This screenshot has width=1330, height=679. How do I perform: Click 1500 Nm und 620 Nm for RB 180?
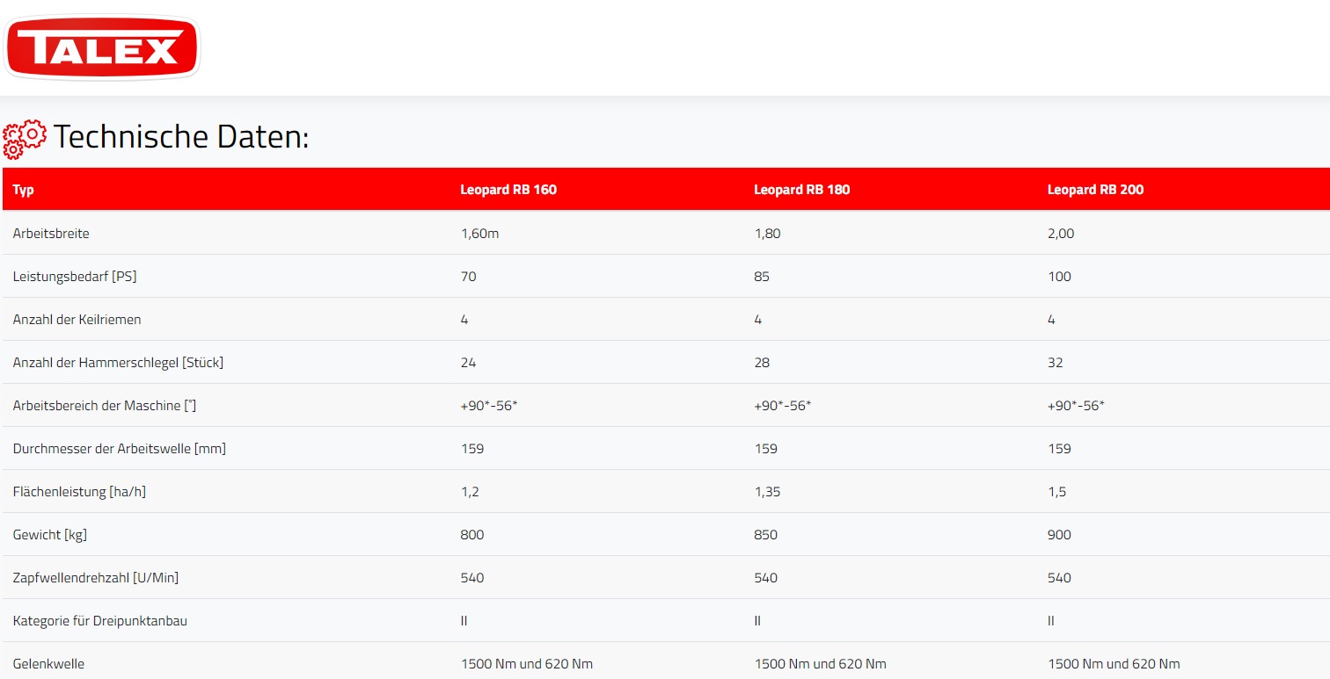click(821, 664)
